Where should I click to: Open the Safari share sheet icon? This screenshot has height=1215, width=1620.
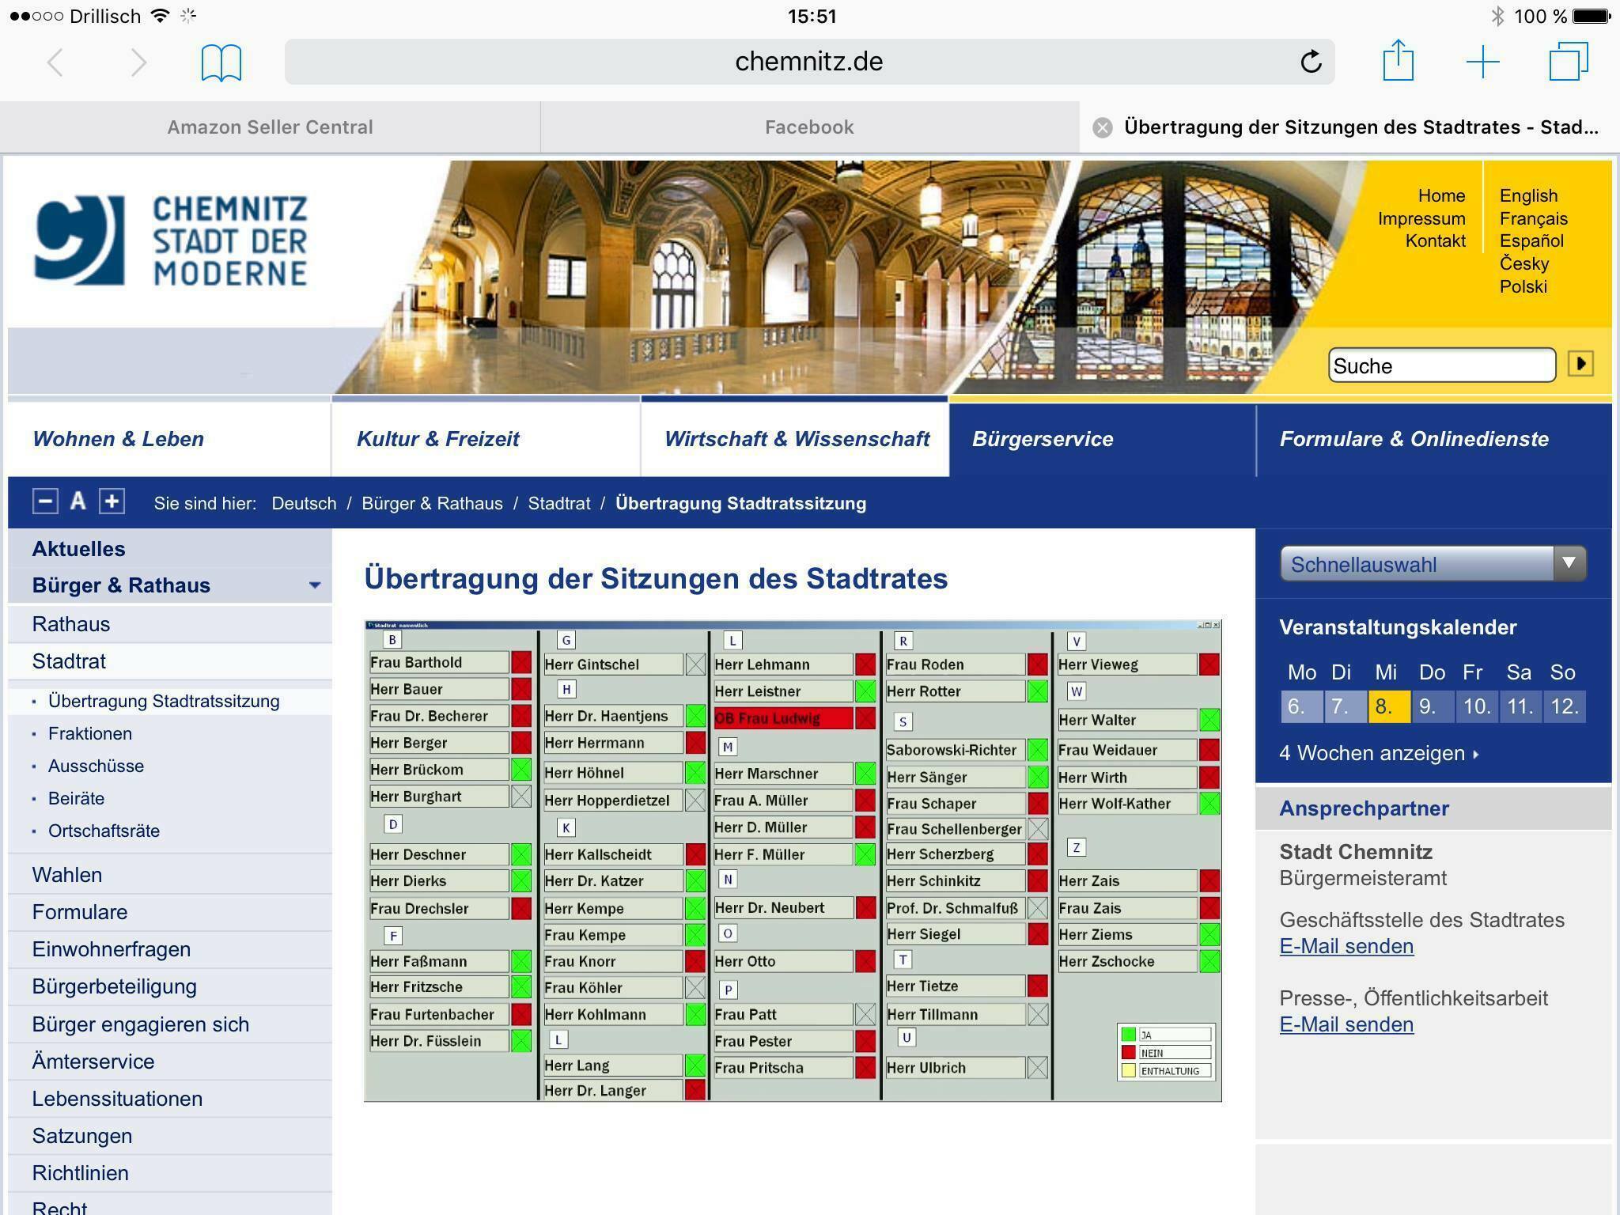(1398, 61)
